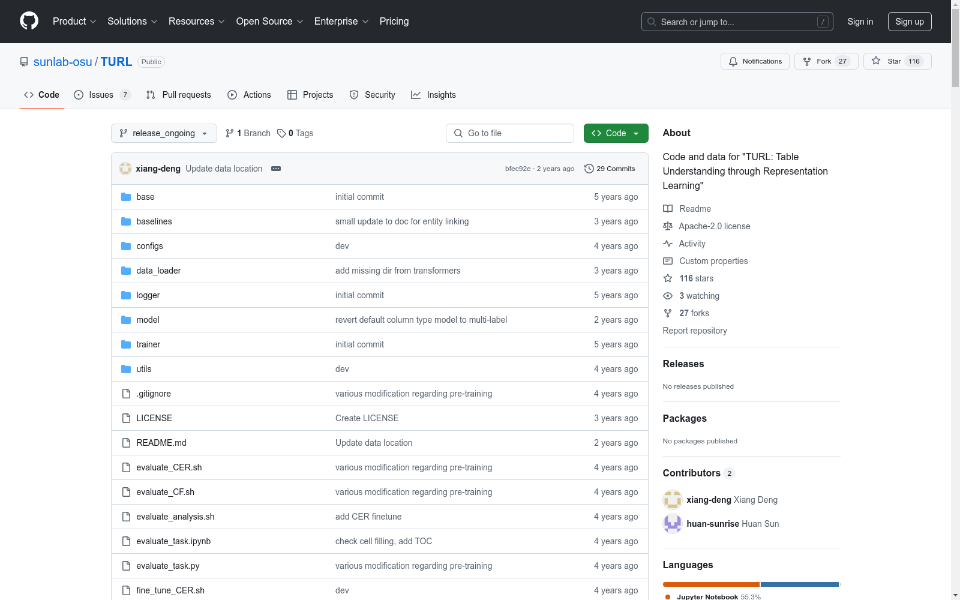Click the blue segment of language bar
Screen dimensions: 960x600
pyautogui.click(x=800, y=584)
